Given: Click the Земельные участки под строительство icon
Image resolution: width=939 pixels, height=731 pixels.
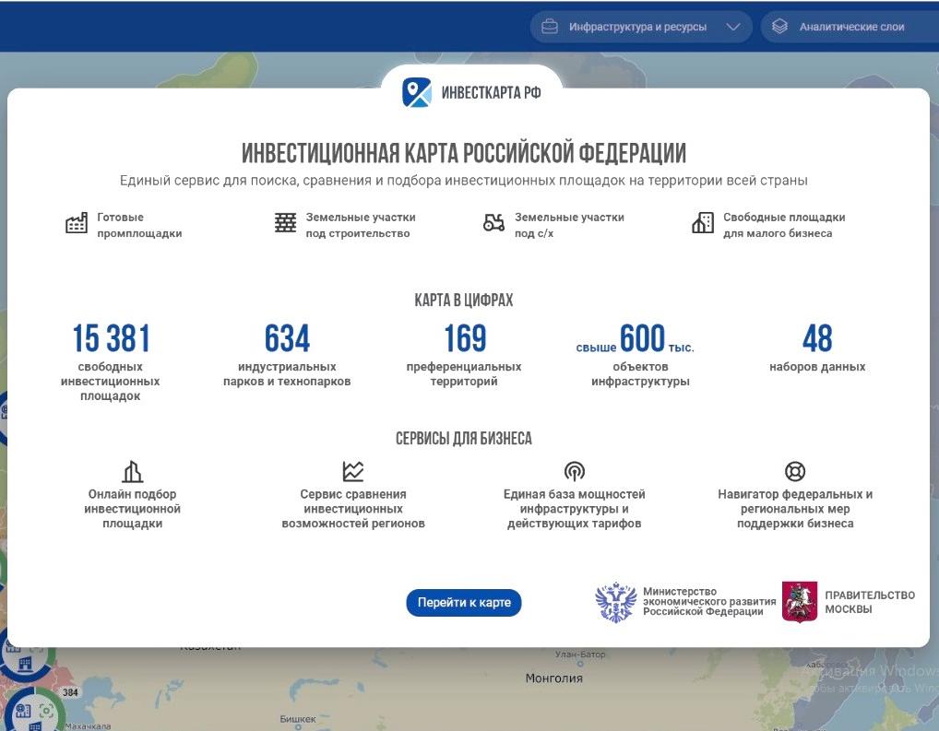Looking at the screenshot, I should [x=284, y=222].
